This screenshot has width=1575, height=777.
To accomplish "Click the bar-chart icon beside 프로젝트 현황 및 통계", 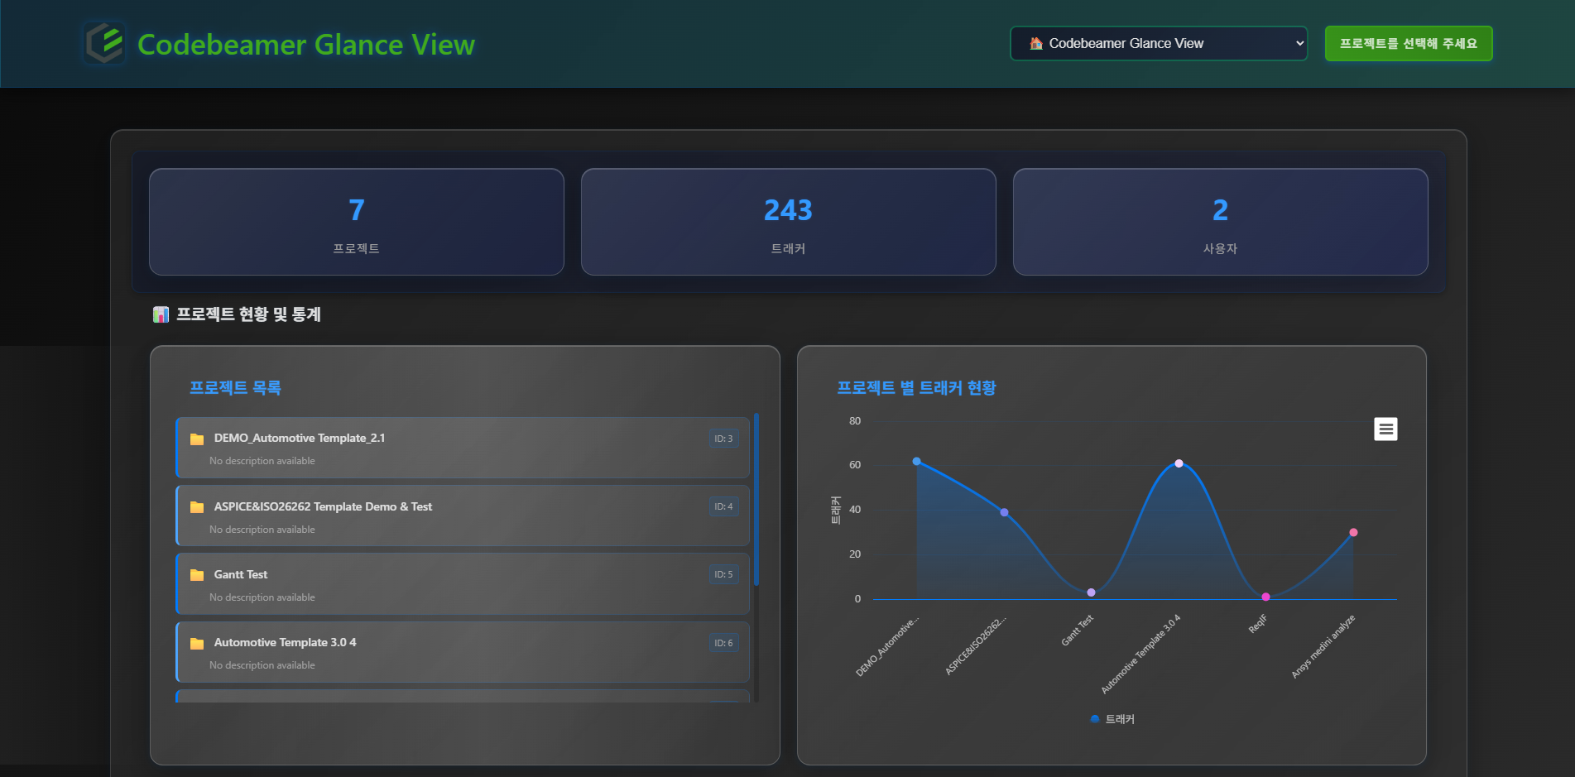I will pos(161,314).
